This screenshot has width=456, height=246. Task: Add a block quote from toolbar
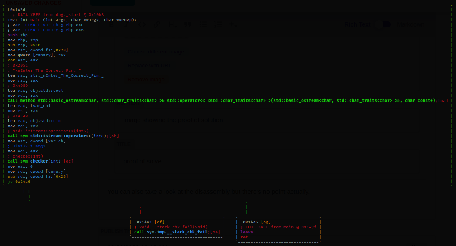[x=188, y=25]
